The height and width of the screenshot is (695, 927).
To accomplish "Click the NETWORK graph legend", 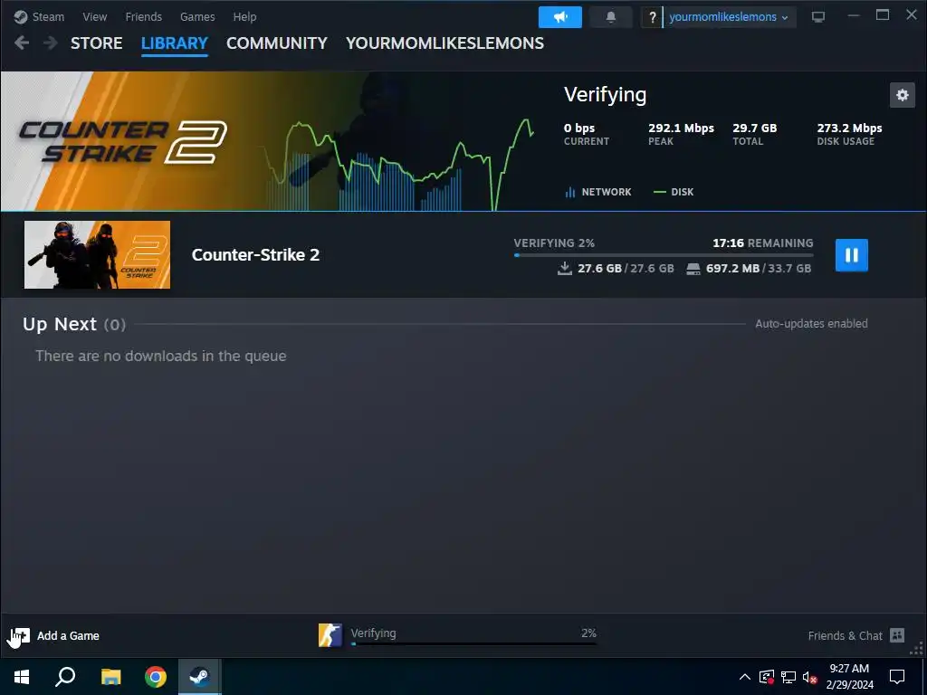I will [598, 192].
